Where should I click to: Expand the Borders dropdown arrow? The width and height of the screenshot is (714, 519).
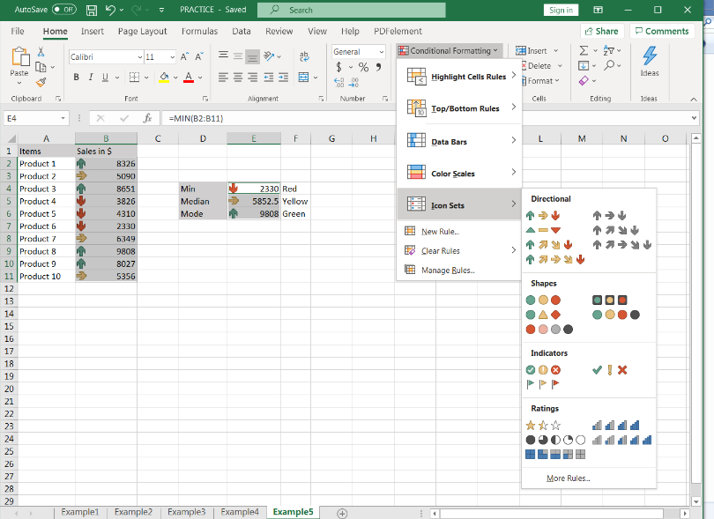click(146, 78)
